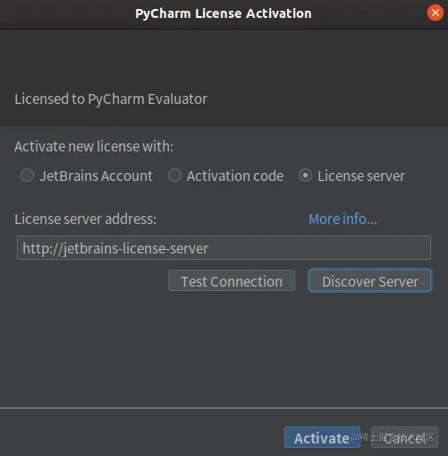The height and width of the screenshot is (456, 448).
Task: Click the Activate button
Action: pyautogui.click(x=322, y=437)
